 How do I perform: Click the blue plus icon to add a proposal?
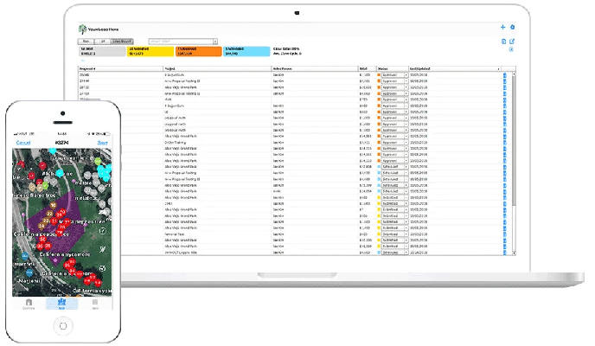[x=502, y=27]
